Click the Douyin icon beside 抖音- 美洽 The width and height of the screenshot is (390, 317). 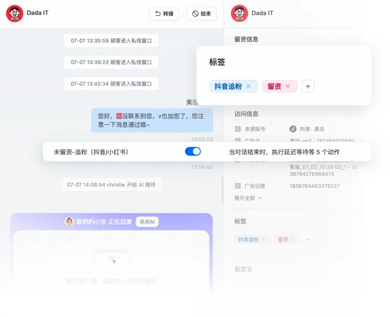tap(293, 129)
